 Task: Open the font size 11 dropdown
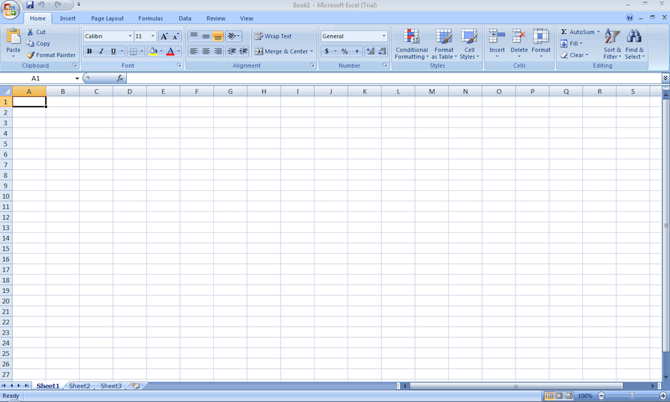152,36
